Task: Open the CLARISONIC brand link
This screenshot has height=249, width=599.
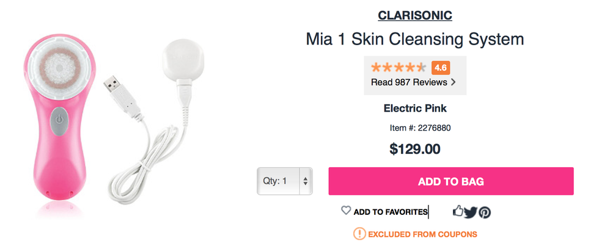Action: click(x=415, y=16)
